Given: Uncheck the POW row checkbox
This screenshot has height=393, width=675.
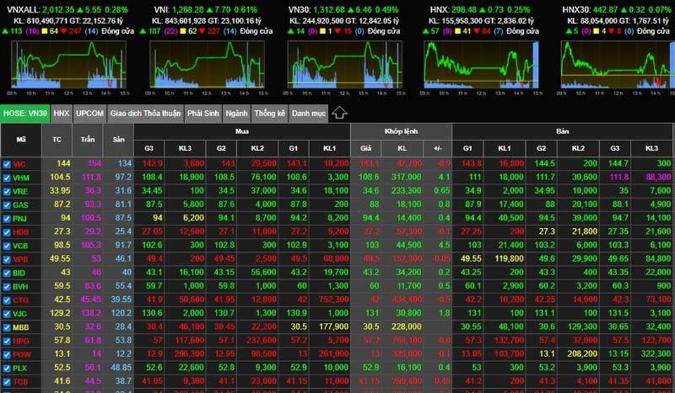Looking at the screenshot, I should click(x=6, y=355).
